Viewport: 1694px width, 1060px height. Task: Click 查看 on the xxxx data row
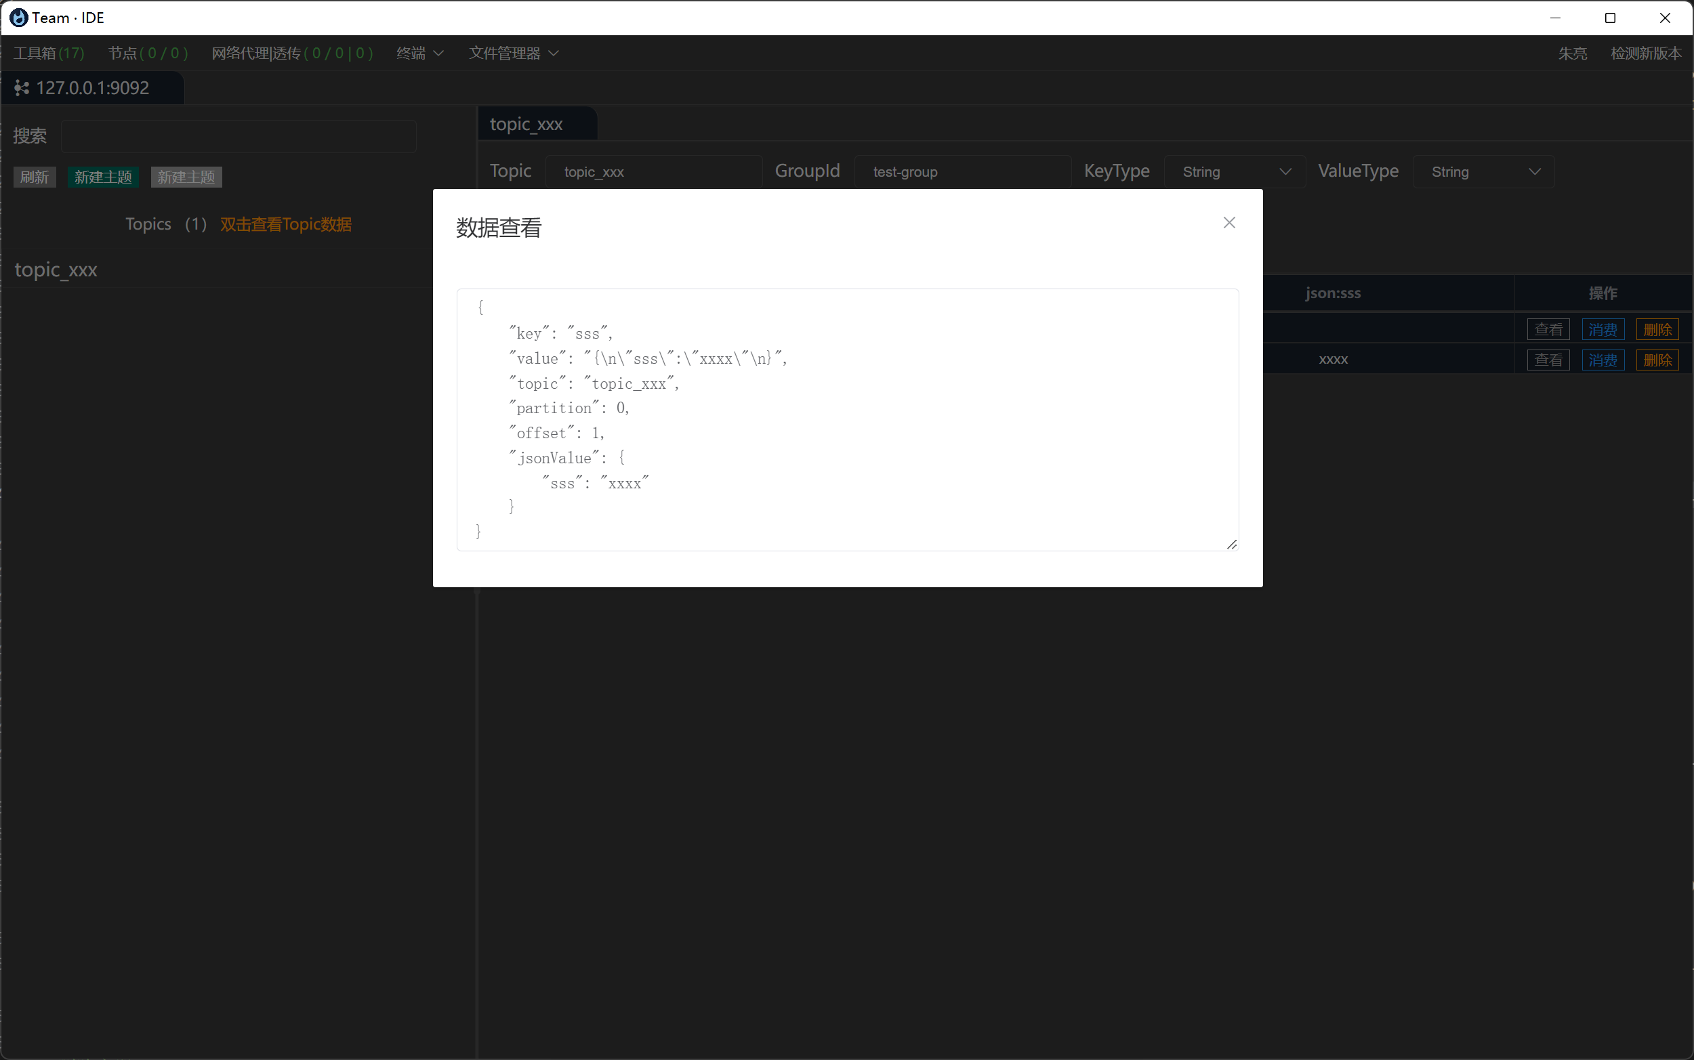[1548, 360]
